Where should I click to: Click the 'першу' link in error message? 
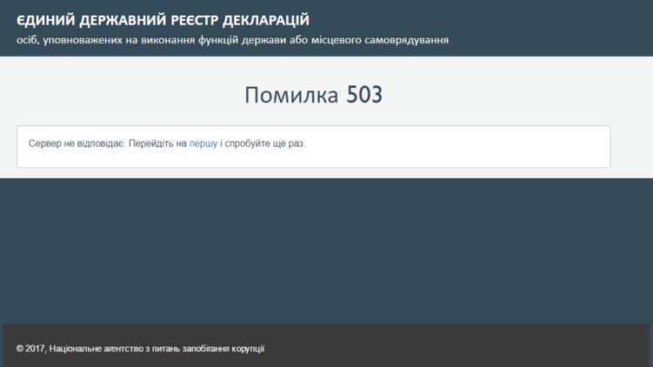203,143
